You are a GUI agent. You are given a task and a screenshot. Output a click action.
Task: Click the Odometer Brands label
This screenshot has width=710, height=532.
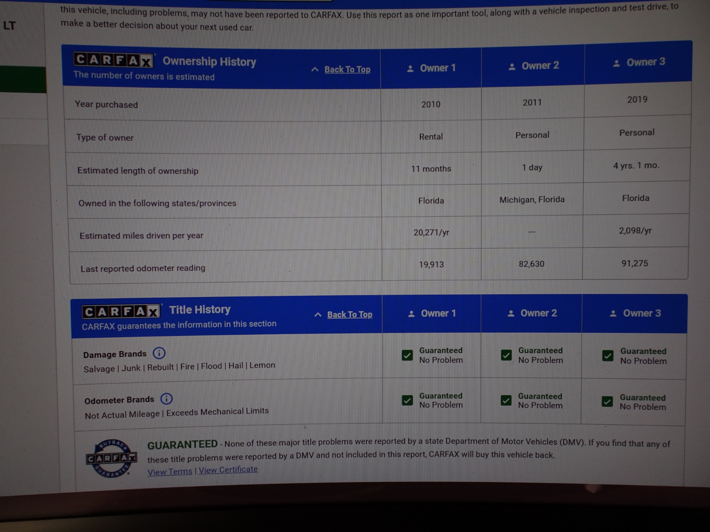(x=119, y=400)
